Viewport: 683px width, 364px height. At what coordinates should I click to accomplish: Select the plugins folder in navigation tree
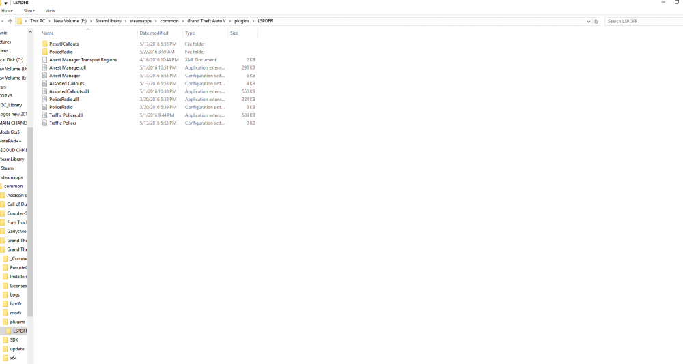pyautogui.click(x=18, y=322)
